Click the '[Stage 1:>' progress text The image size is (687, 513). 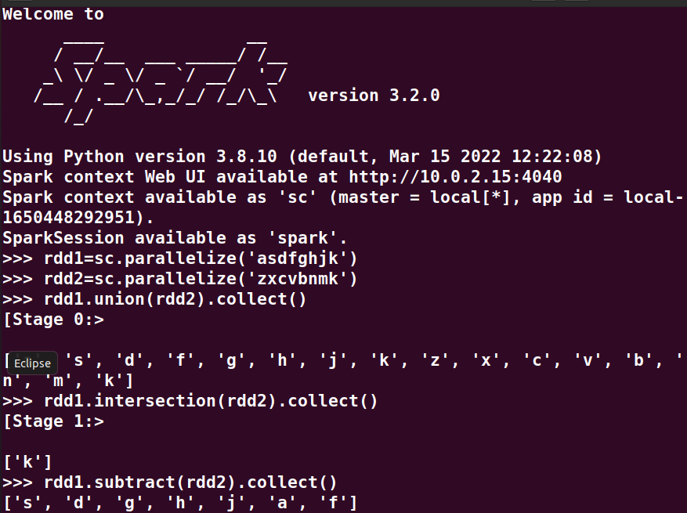(x=53, y=421)
